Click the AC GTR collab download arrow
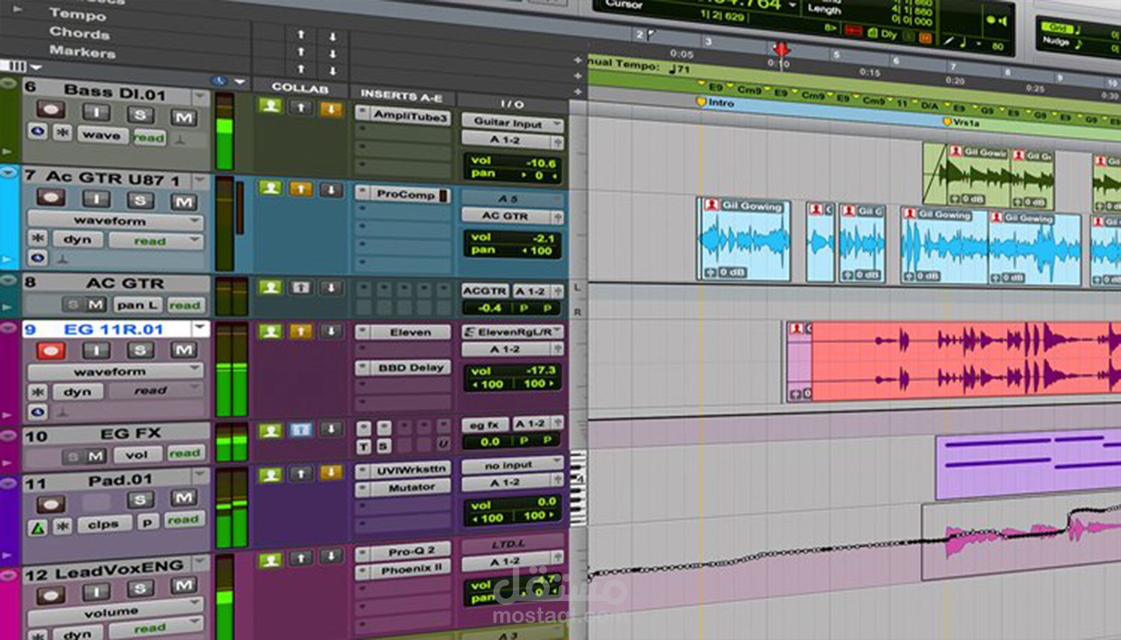The width and height of the screenshot is (1121, 640). click(x=332, y=288)
